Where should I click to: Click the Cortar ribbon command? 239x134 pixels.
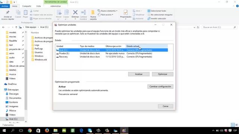(x=34, y=11)
